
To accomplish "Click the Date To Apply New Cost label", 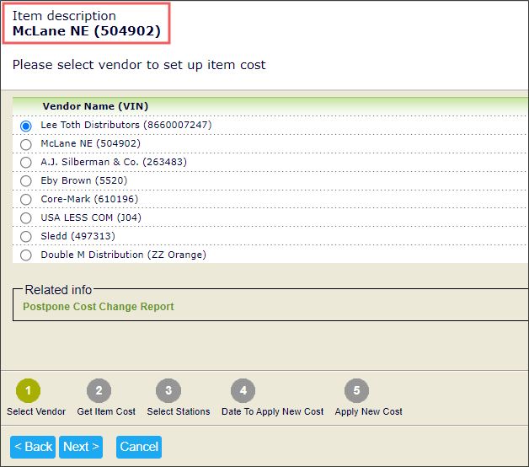I will pyautogui.click(x=272, y=412).
